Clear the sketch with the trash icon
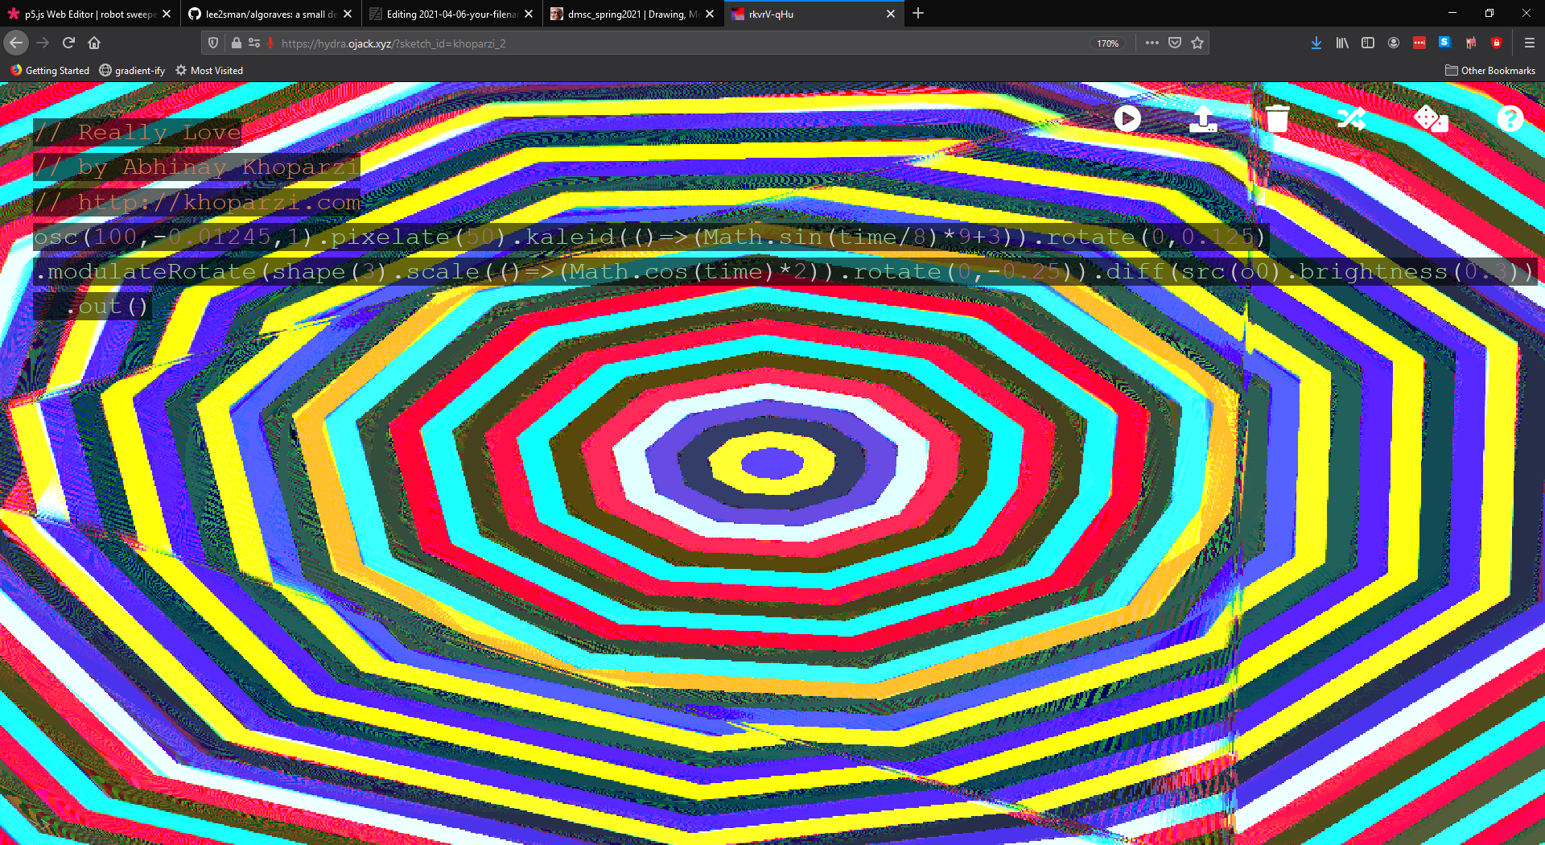 (x=1277, y=118)
